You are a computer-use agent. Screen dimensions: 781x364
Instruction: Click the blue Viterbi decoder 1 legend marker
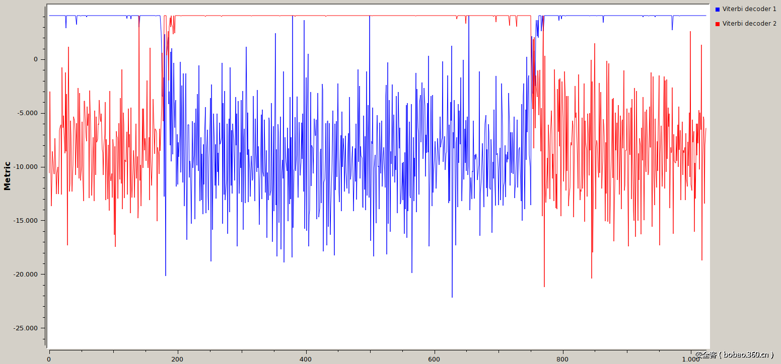pos(718,9)
